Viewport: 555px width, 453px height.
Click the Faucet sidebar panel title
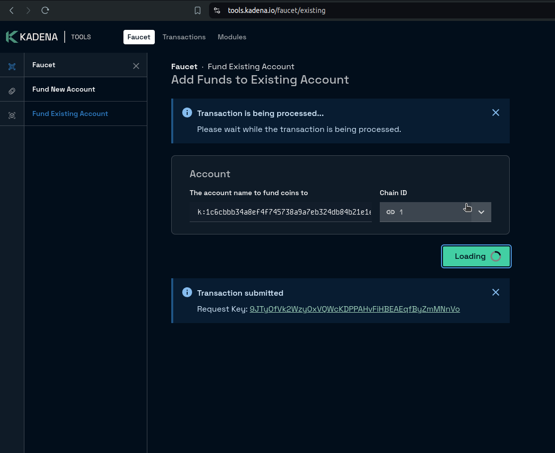tap(43, 65)
